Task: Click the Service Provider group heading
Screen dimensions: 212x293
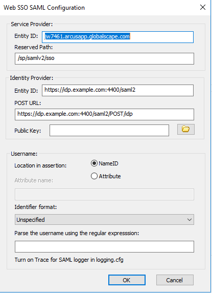Action: (32, 24)
